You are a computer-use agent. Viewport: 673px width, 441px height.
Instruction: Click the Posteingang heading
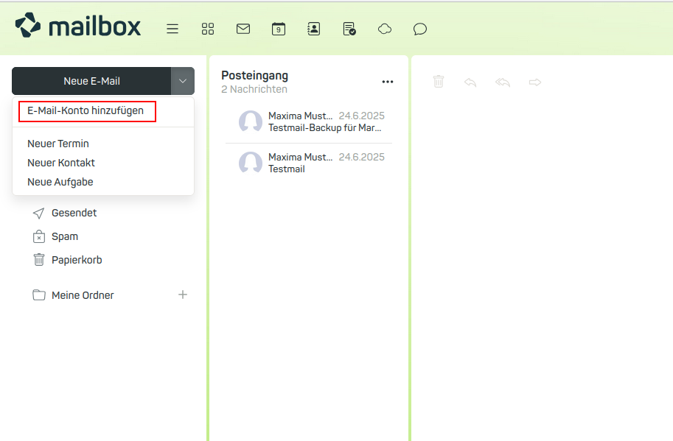point(254,75)
